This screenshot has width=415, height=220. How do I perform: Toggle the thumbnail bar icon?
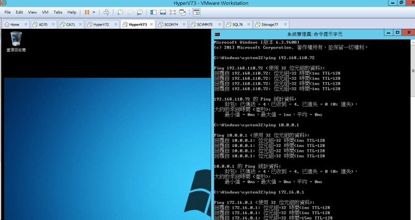coord(162,12)
